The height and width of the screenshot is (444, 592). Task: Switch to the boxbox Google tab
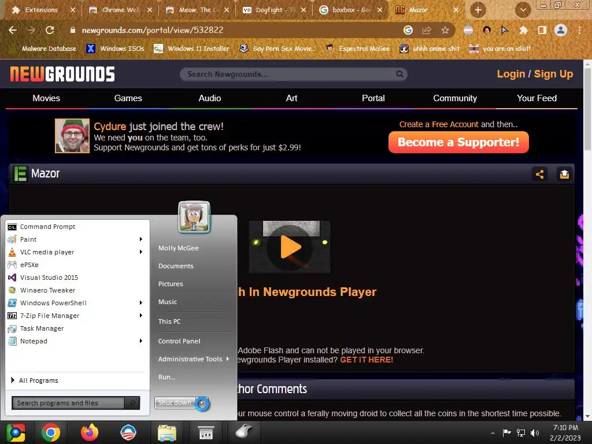(351, 10)
